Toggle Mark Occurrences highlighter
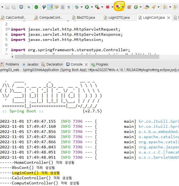 tap(50, 7)
